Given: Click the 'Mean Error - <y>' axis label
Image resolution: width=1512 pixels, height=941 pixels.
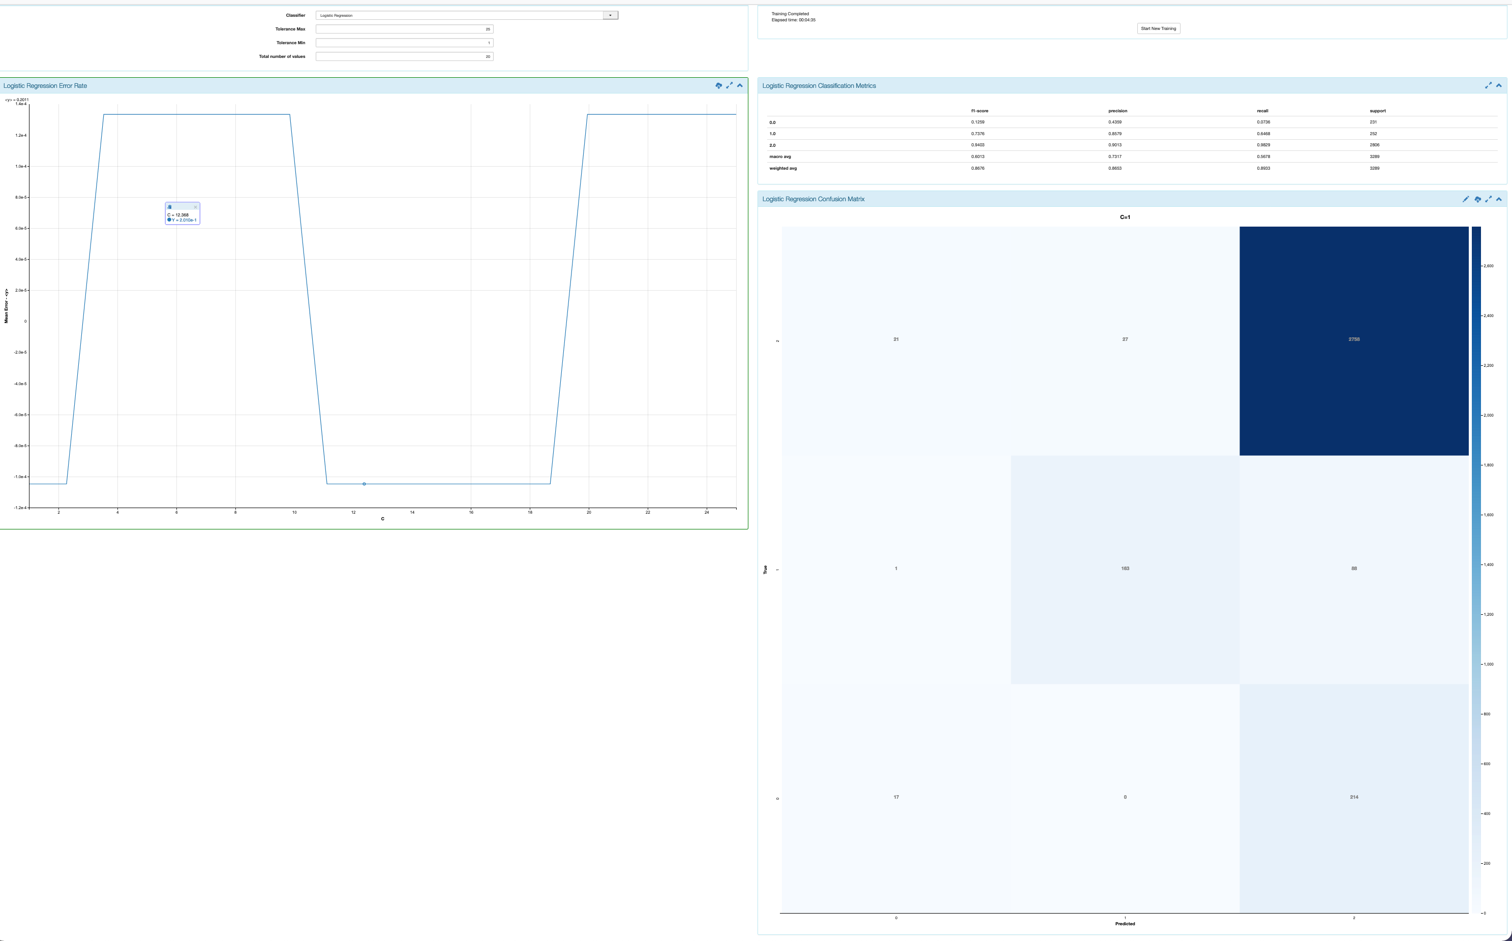Looking at the screenshot, I should pos(7,305).
